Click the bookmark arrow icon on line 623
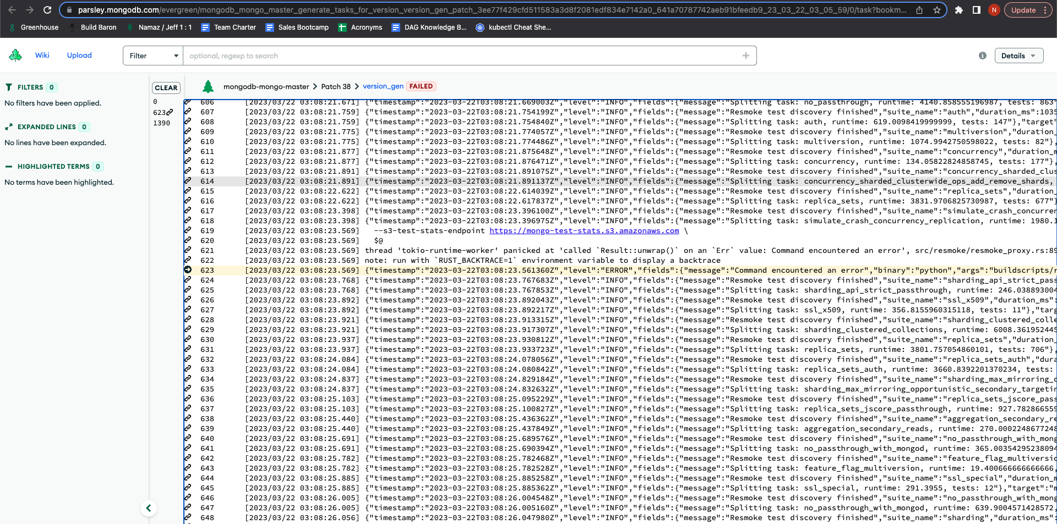Image resolution: width=1057 pixels, height=524 pixels. click(x=188, y=270)
